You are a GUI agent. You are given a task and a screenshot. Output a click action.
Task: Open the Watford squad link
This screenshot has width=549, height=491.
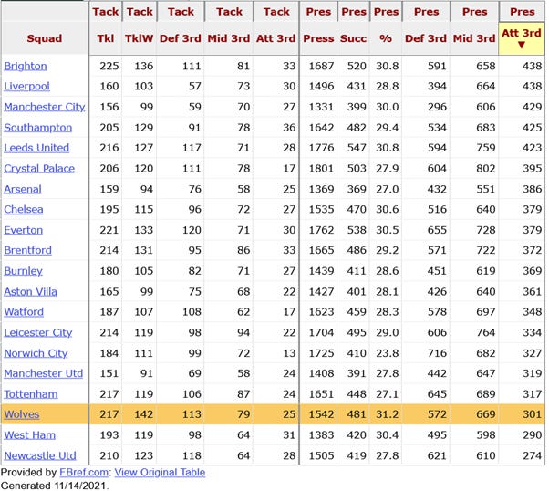pos(24,312)
